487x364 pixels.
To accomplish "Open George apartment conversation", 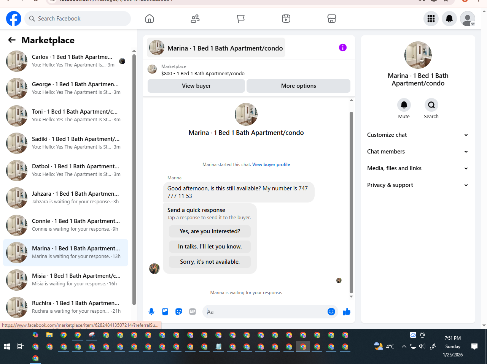I will (65, 89).
